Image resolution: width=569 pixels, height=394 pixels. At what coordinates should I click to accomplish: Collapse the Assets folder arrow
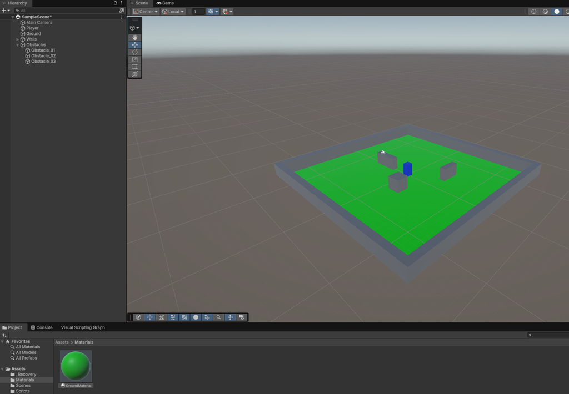coord(3,369)
